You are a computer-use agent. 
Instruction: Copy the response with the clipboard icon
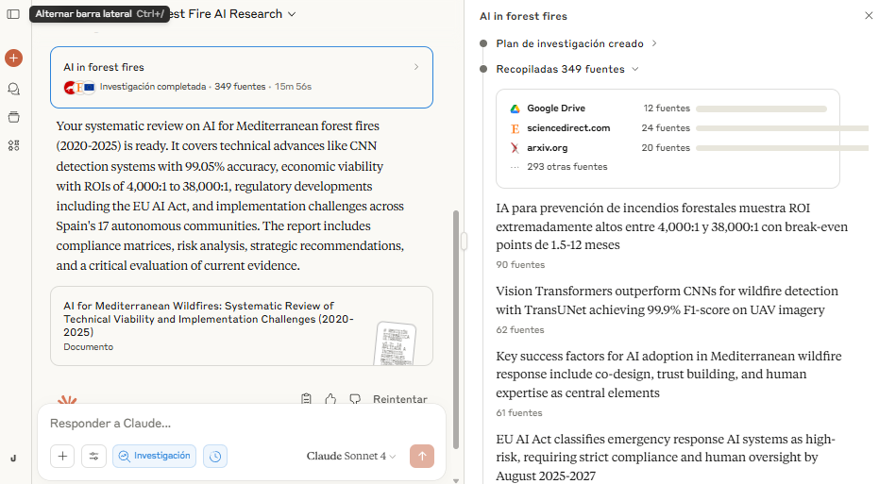(x=306, y=399)
